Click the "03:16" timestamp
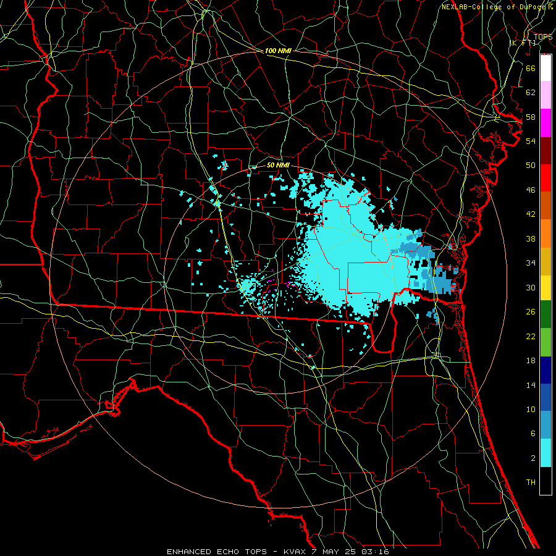 [x=375, y=552]
